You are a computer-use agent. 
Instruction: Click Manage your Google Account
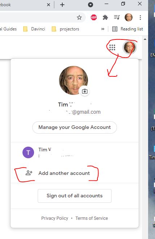75,127
